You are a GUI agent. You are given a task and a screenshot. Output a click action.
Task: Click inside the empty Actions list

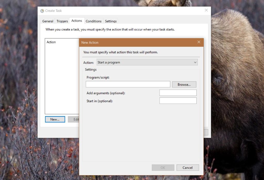coord(62,77)
